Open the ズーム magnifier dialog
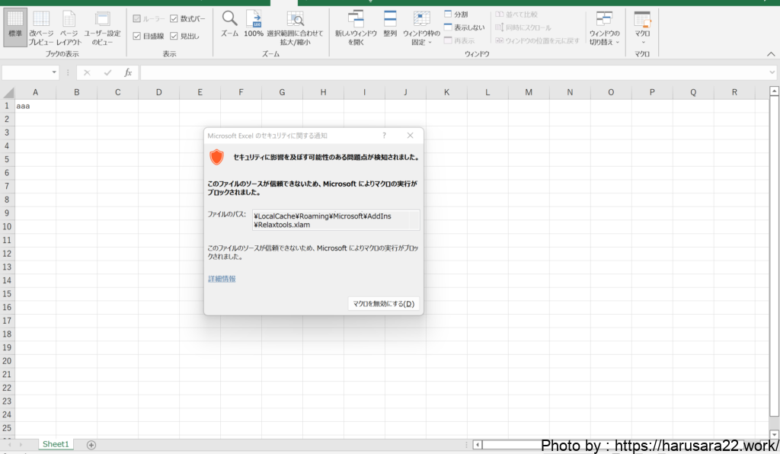The height and width of the screenshot is (454, 780). point(229,24)
